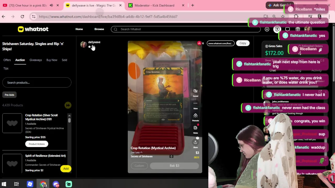This screenshot has height=188, width=335.
Task: Click the Gross Sales $172.00 value
Action: tap(274, 53)
